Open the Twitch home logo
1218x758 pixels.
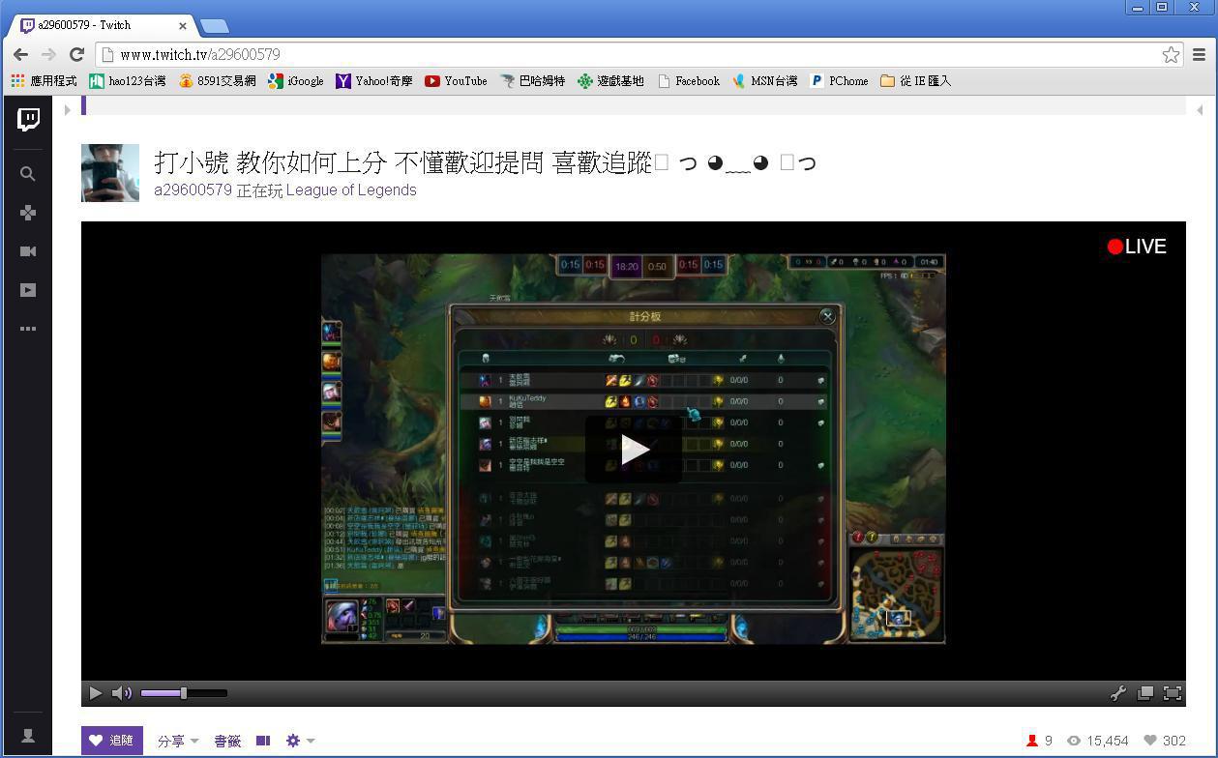click(x=28, y=120)
